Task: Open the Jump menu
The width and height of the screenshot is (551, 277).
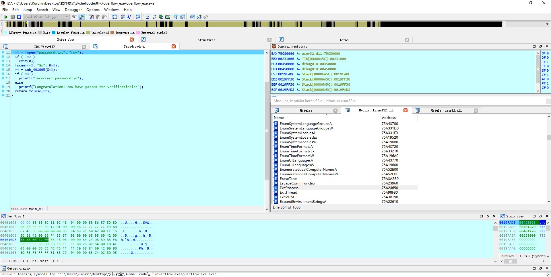Action: [x=28, y=10]
